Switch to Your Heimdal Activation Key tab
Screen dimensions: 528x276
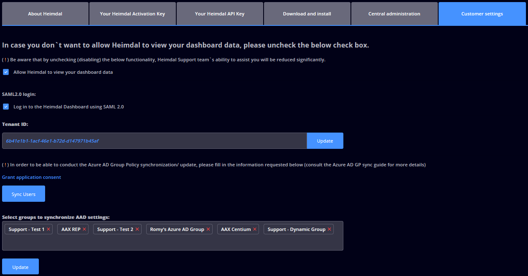click(x=132, y=14)
